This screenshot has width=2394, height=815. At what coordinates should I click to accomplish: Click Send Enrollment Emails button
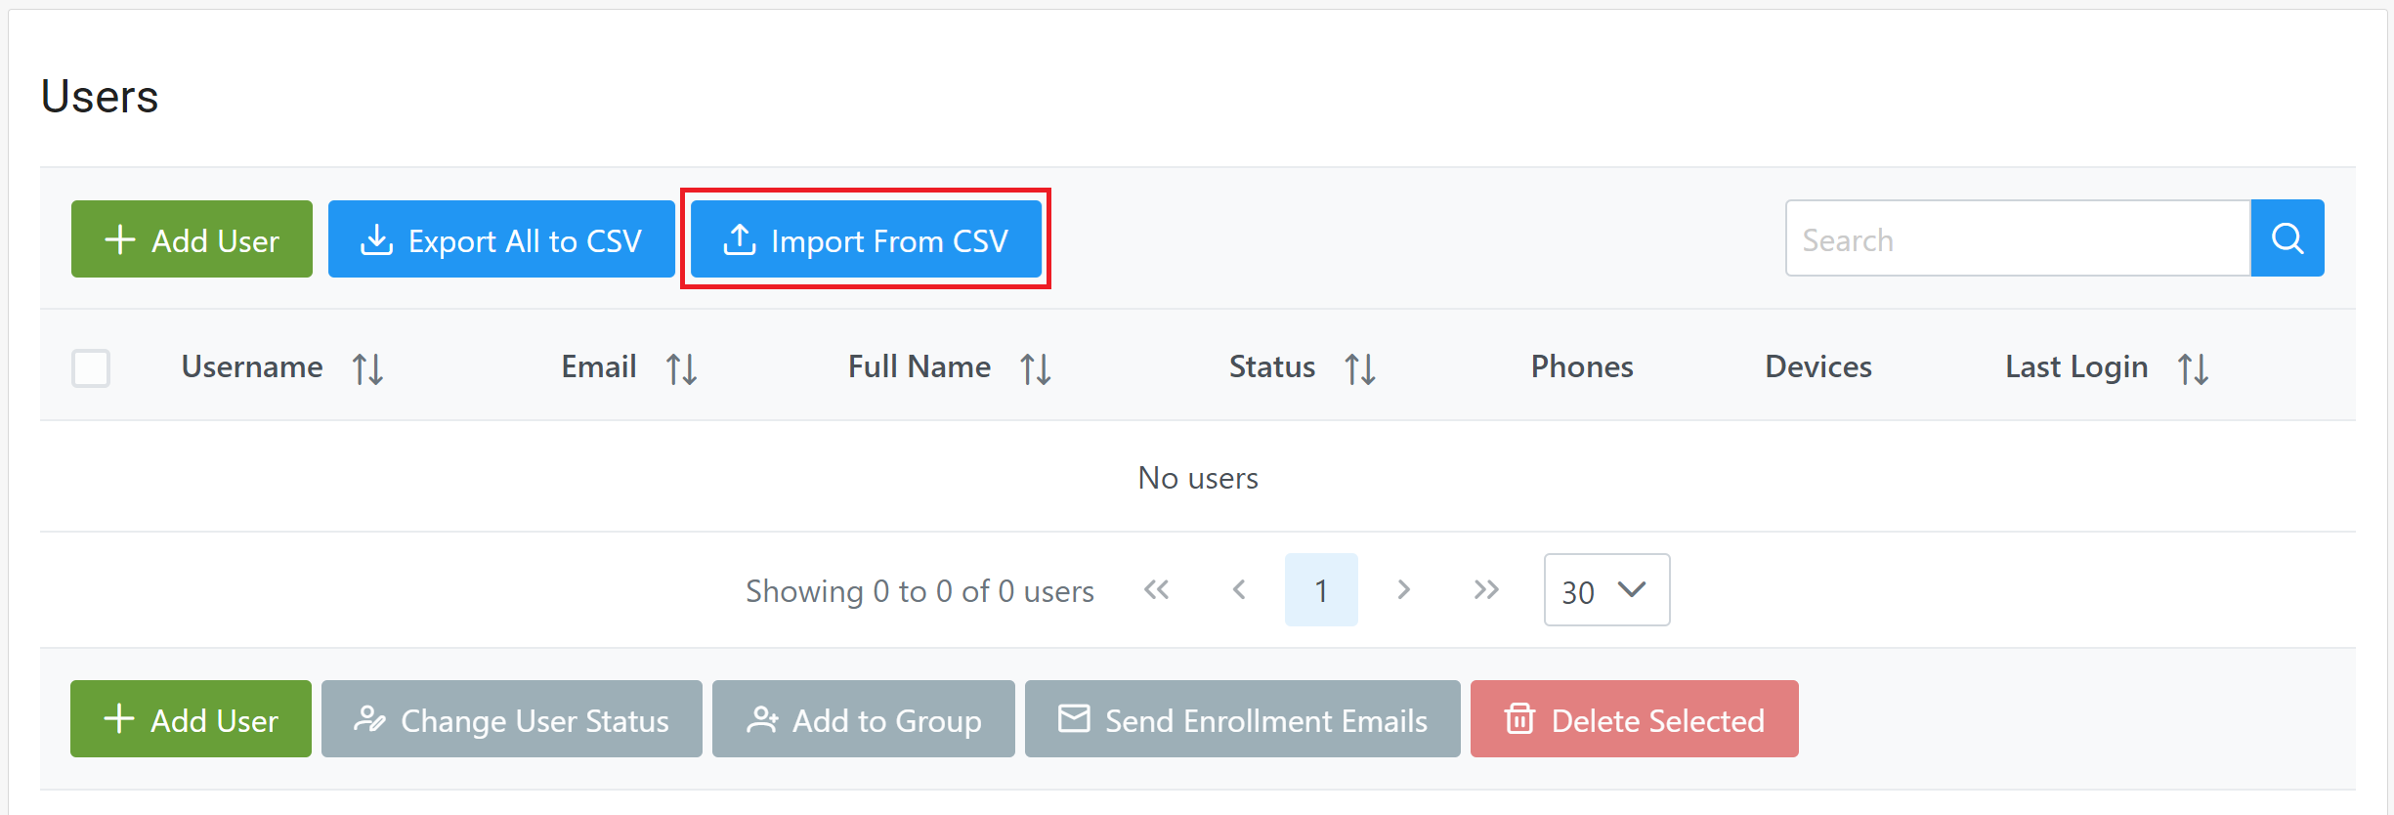tap(1242, 719)
